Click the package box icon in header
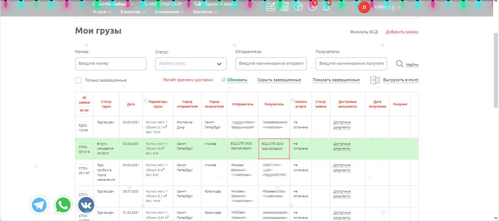The width and height of the screenshot is (499, 221). 298,7
